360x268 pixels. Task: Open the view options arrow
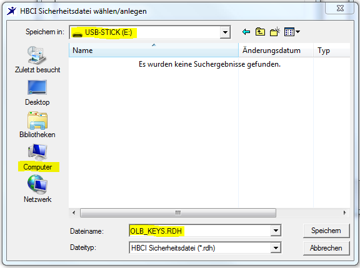click(x=297, y=32)
